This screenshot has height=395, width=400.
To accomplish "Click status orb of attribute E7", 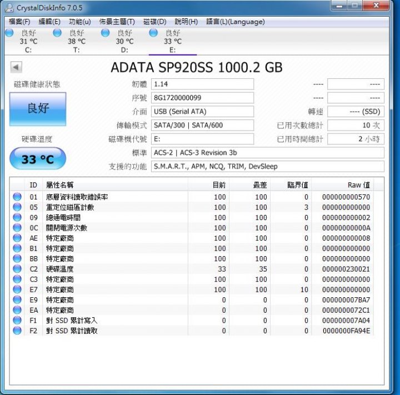I will coord(17,289).
